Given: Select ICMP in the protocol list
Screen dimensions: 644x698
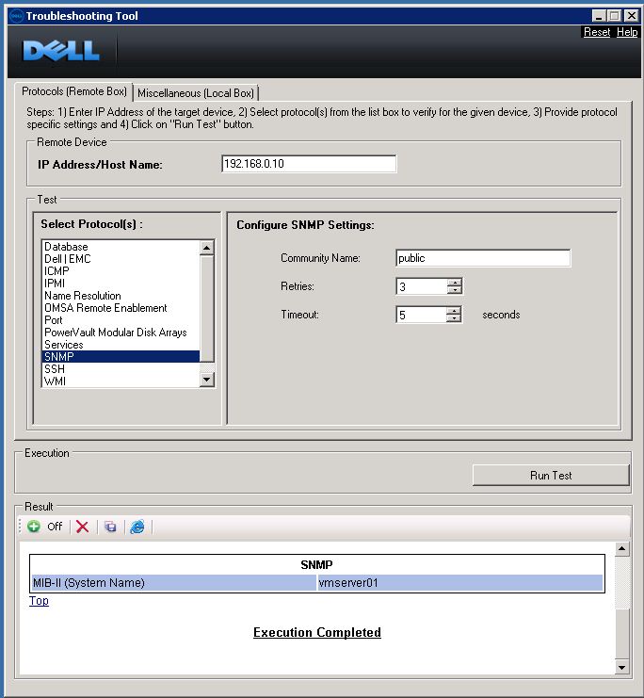Looking at the screenshot, I should [56, 271].
